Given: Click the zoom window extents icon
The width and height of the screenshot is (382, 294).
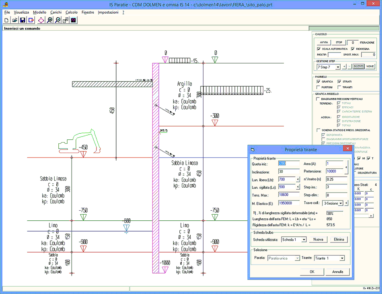Looking at the screenshot, I should (66, 20).
